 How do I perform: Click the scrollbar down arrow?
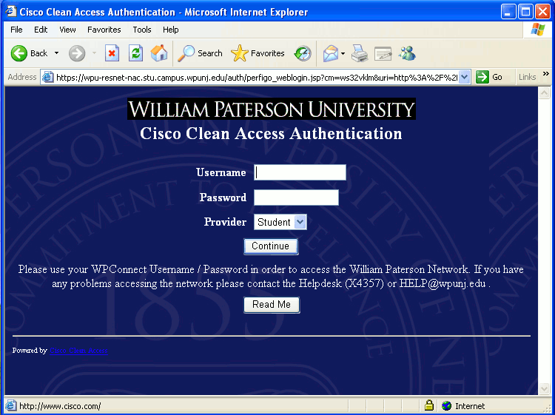pos(544,389)
